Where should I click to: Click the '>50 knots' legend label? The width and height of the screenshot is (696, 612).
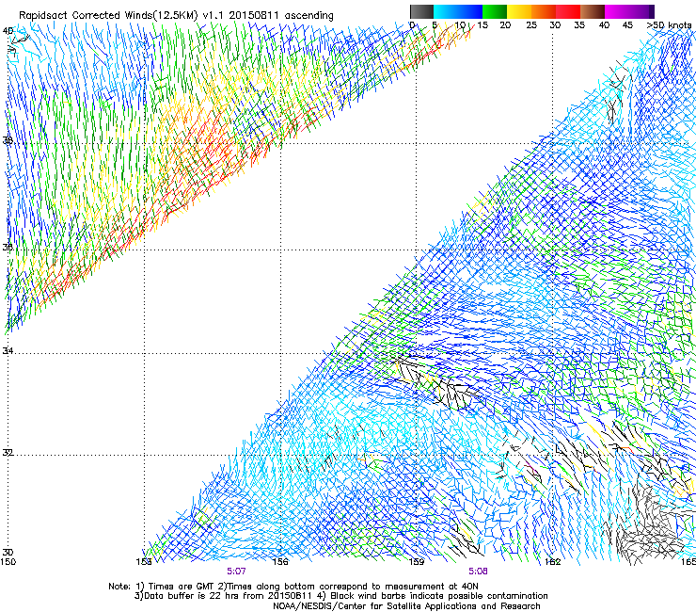669,25
